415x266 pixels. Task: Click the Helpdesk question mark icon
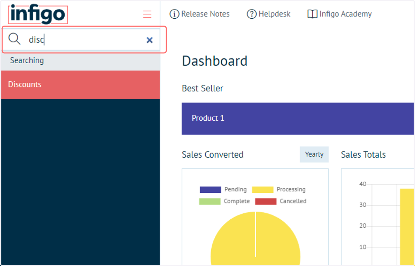tap(251, 14)
